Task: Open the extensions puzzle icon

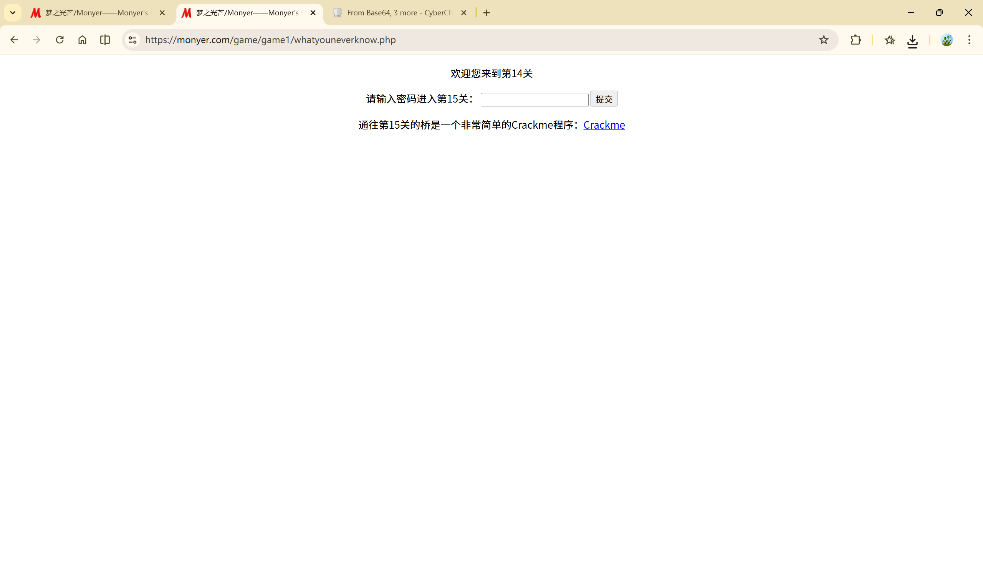Action: [x=856, y=40]
